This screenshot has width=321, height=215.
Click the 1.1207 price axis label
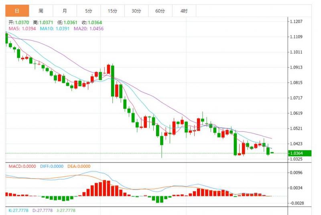click(x=296, y=22)
